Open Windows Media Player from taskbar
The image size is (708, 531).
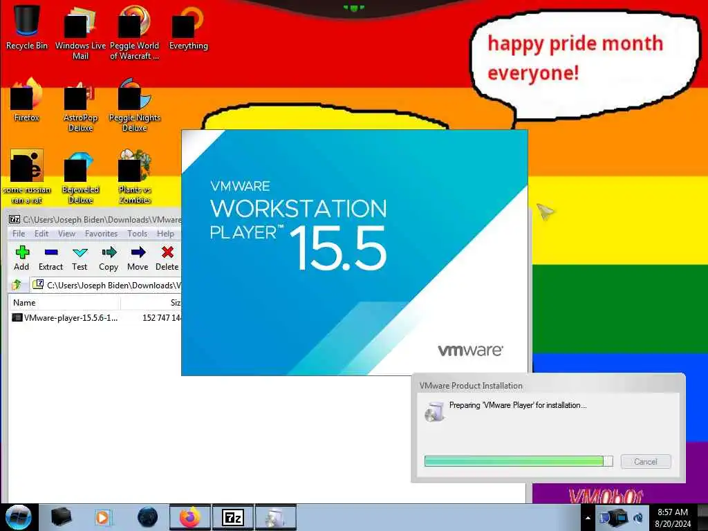(x=102, y=517)
